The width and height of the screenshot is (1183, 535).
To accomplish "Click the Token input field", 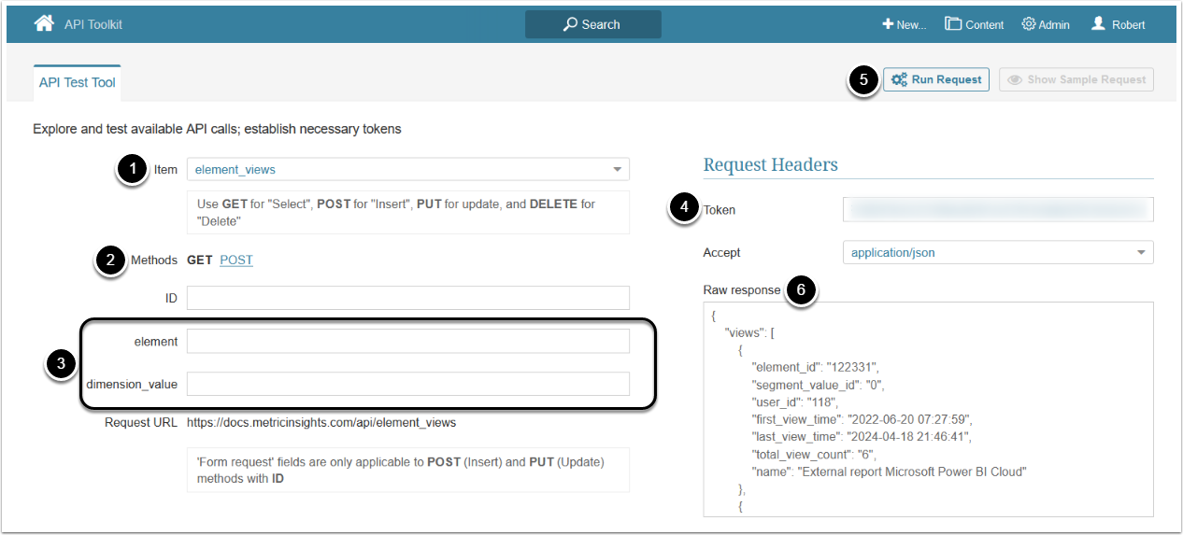I will pyautogui.click(x=998, y=209).
